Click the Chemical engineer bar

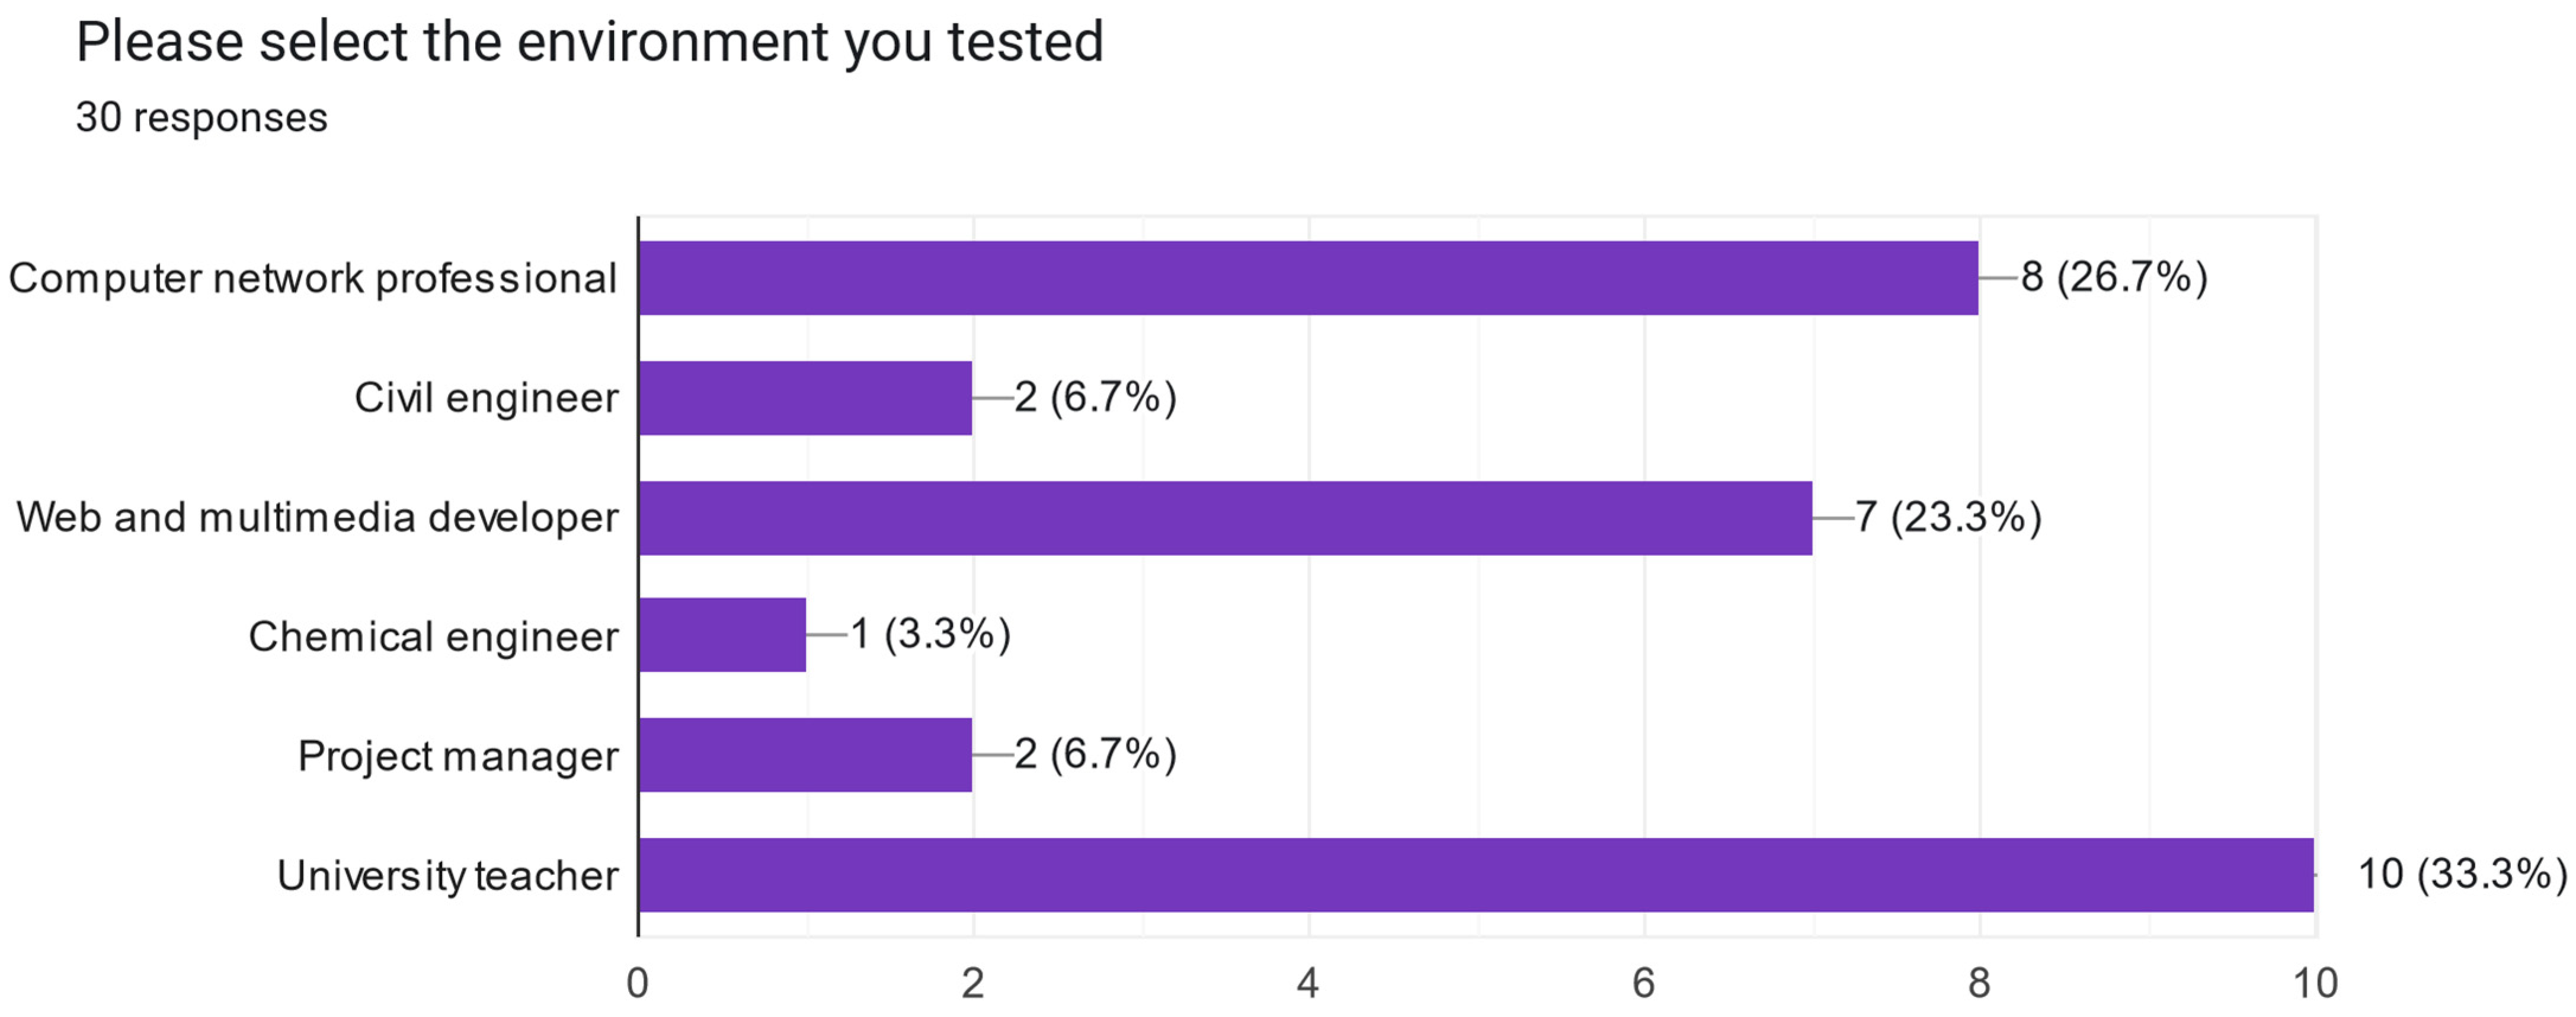pos(722,635)
